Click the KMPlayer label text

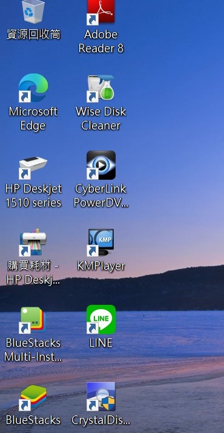point(101,266)
